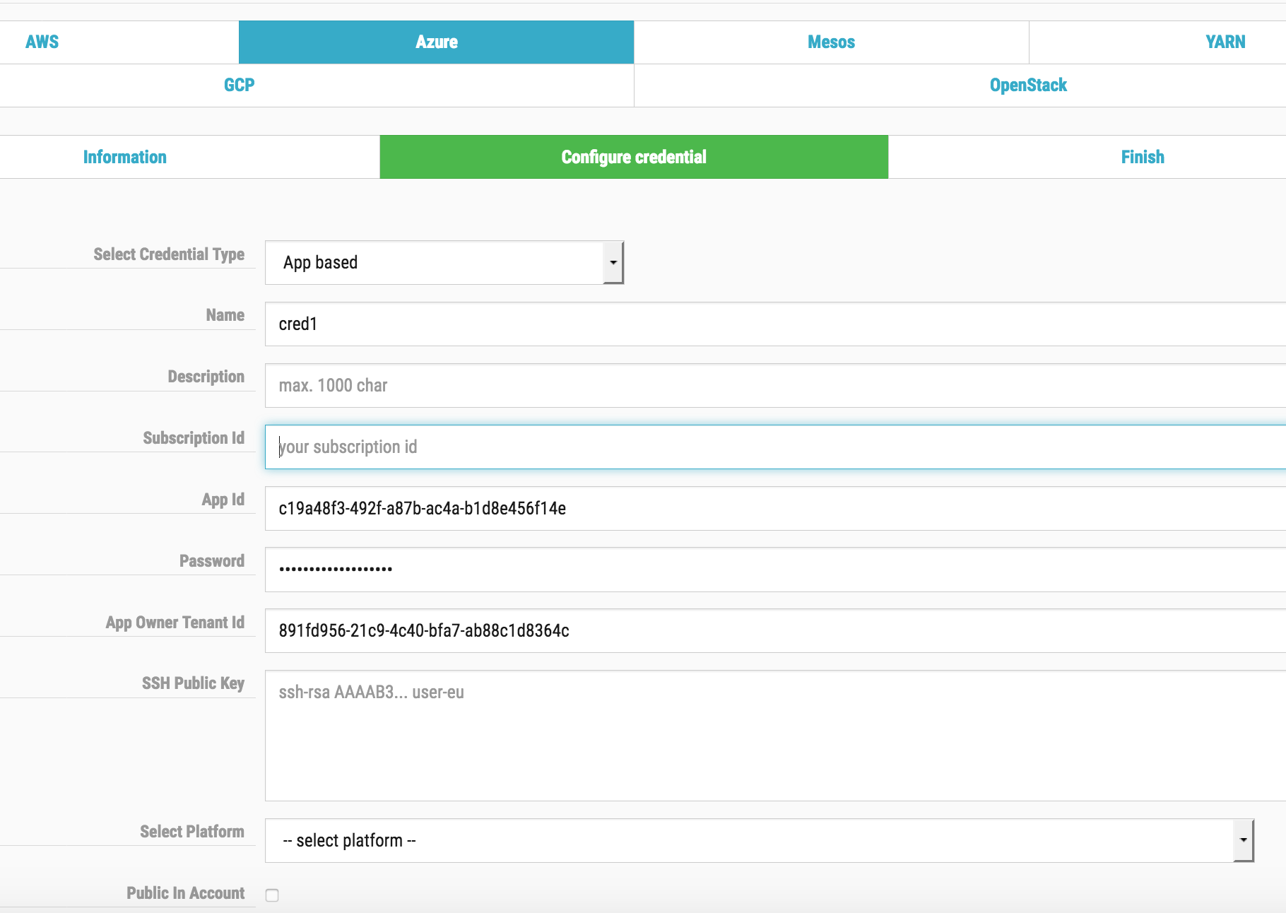Open the GCP tab

[x=239, y=85]
